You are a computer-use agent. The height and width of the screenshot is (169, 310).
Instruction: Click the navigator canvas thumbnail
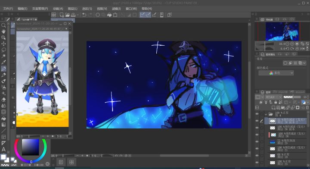(x=282, y=31)
